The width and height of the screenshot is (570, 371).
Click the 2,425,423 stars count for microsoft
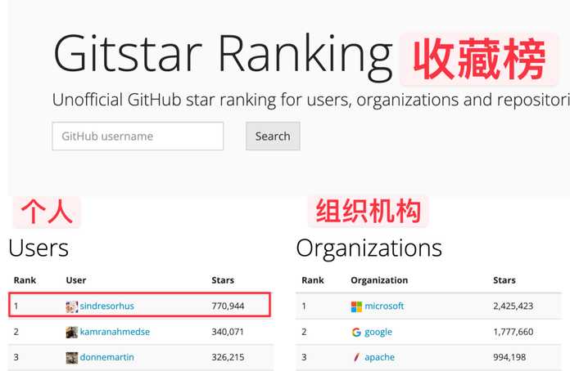[513, 306]
